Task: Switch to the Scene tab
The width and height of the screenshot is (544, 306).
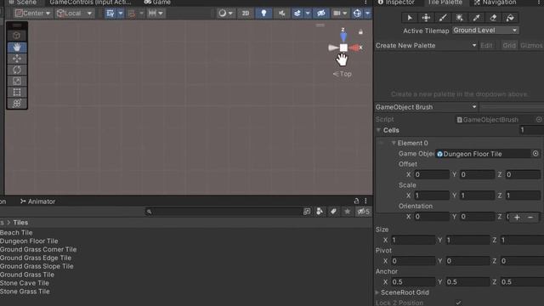Action: click(x=23, y=2)
